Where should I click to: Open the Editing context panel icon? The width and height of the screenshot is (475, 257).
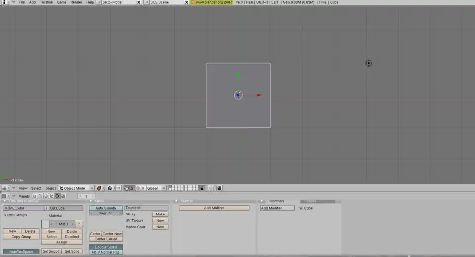(57, 196)
